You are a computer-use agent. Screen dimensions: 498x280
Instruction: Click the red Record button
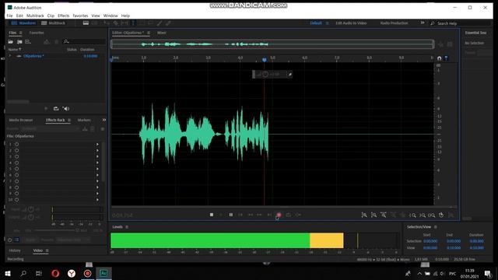[x=279, y=215]
